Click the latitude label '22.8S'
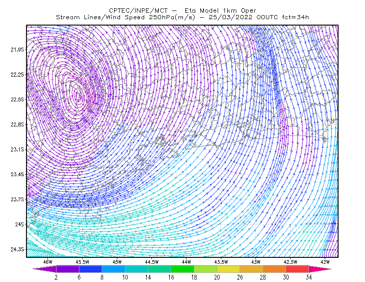 pos(17,125)
